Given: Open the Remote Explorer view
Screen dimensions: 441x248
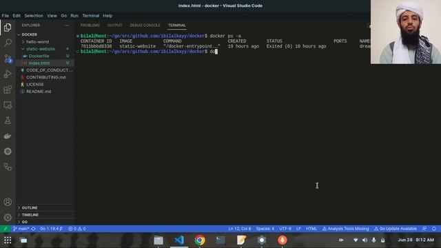Looking at the screenshot, I should [8, 105].
